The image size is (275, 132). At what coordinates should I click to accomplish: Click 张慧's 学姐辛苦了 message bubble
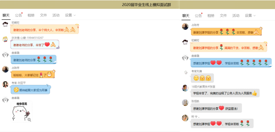(x=225, y=93)
